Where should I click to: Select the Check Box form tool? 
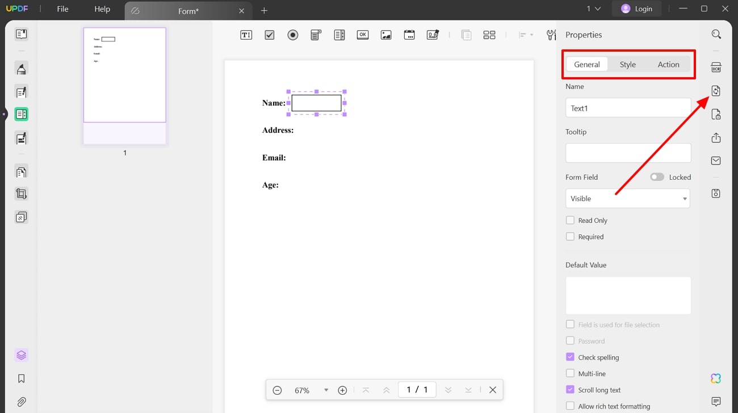point(270,35)
